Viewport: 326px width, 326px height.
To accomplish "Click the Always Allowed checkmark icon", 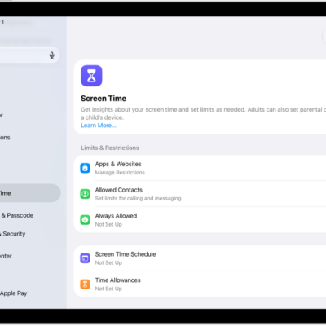I will click(x=85, y=220).
